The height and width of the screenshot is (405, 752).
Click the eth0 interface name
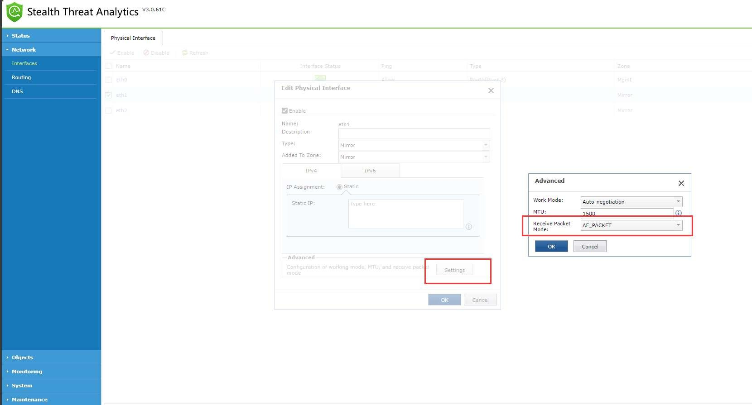tap(121, 80)
